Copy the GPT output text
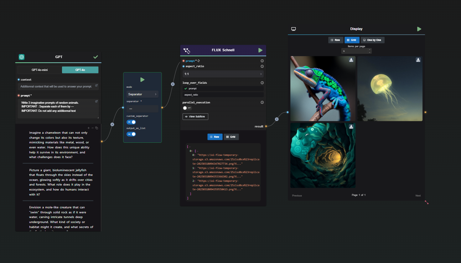 97,128
